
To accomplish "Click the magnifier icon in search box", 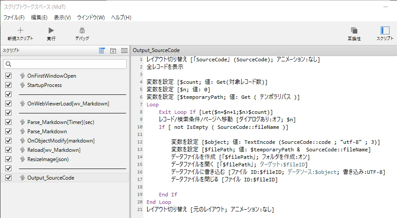I will coord(8,64).
